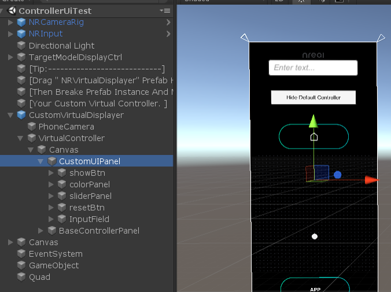The height and width of the screenshot is (292, 391).
Task: Expand the InputField node
Action: pyautogui.click(x=51, y=219)
